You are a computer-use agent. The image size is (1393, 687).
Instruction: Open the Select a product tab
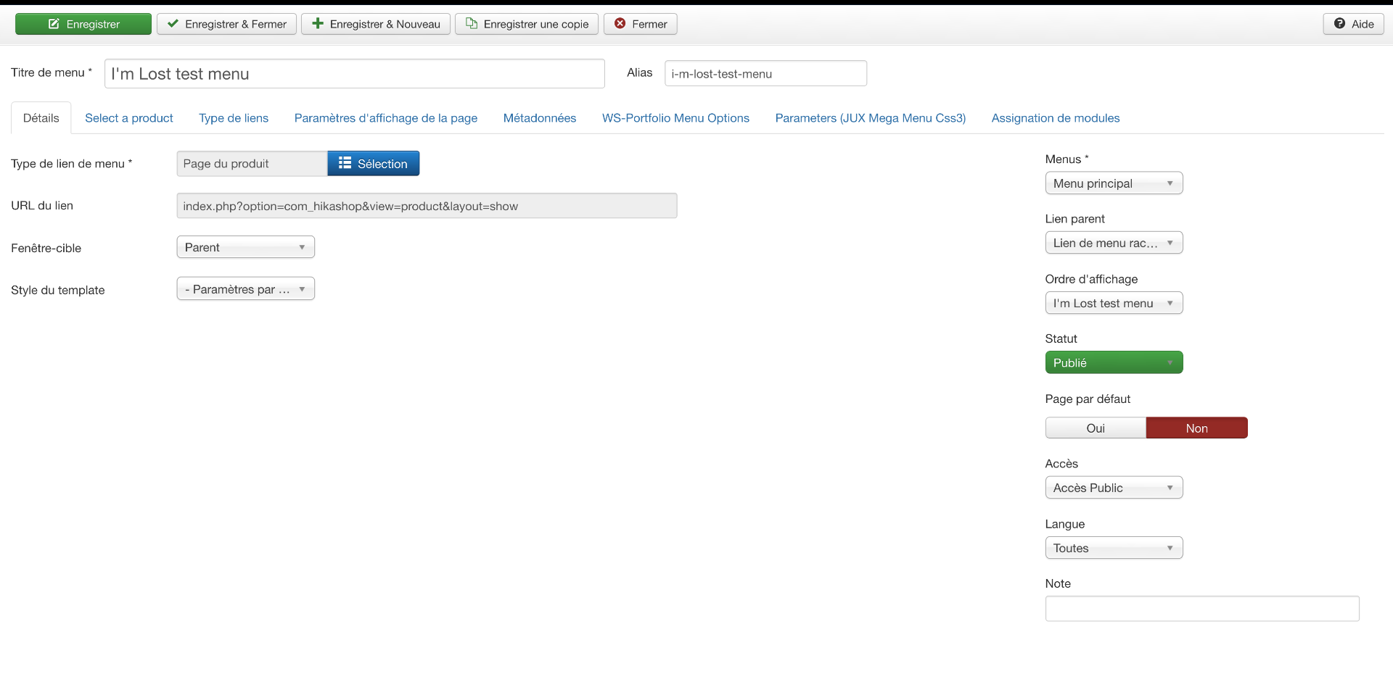tap(129, 118)
